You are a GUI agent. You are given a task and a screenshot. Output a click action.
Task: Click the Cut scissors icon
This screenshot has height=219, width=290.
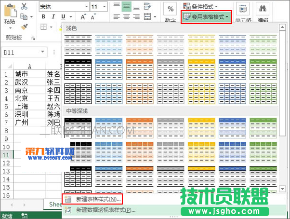pos(24,6)
